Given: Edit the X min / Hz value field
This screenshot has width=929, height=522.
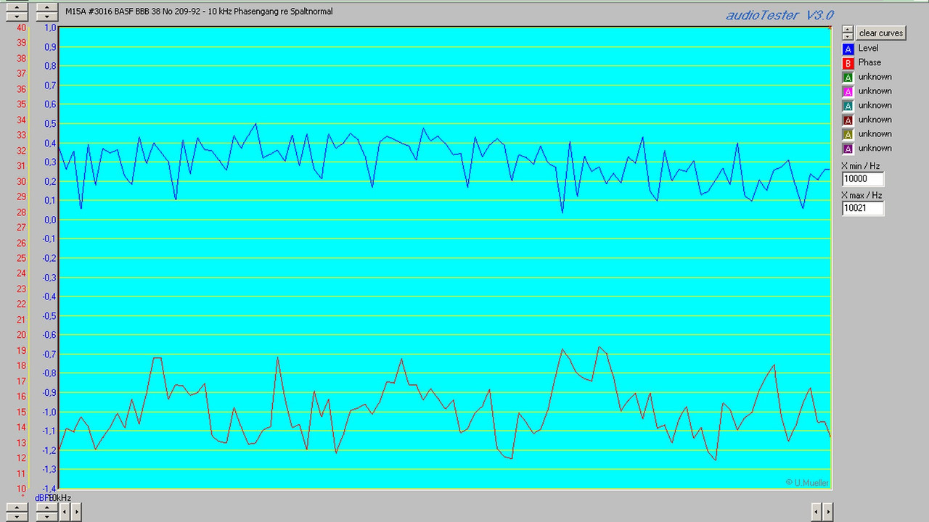Looking at the screenshot, I should point(862,178).
